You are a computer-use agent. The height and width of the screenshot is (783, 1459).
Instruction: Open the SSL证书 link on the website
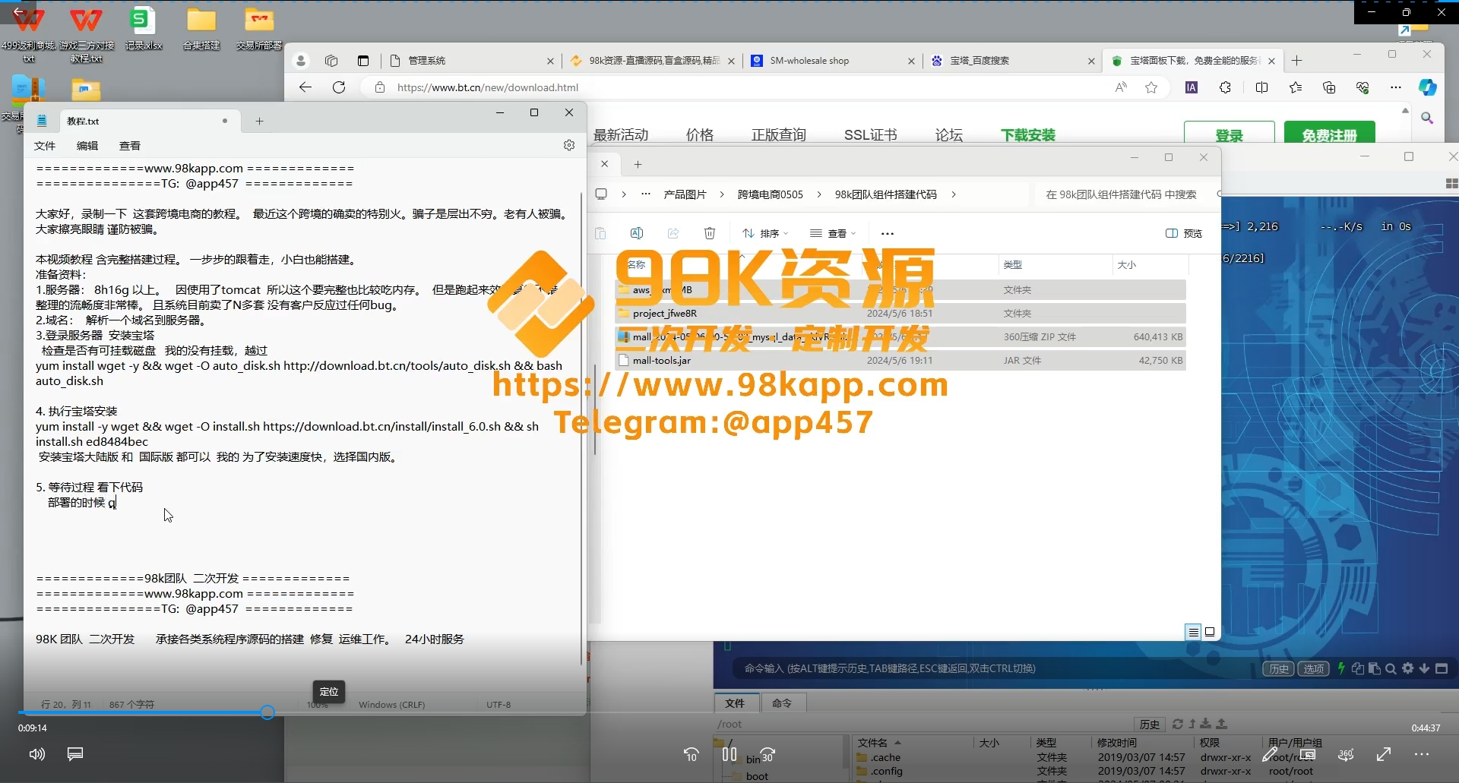click(x=871, y=134)
